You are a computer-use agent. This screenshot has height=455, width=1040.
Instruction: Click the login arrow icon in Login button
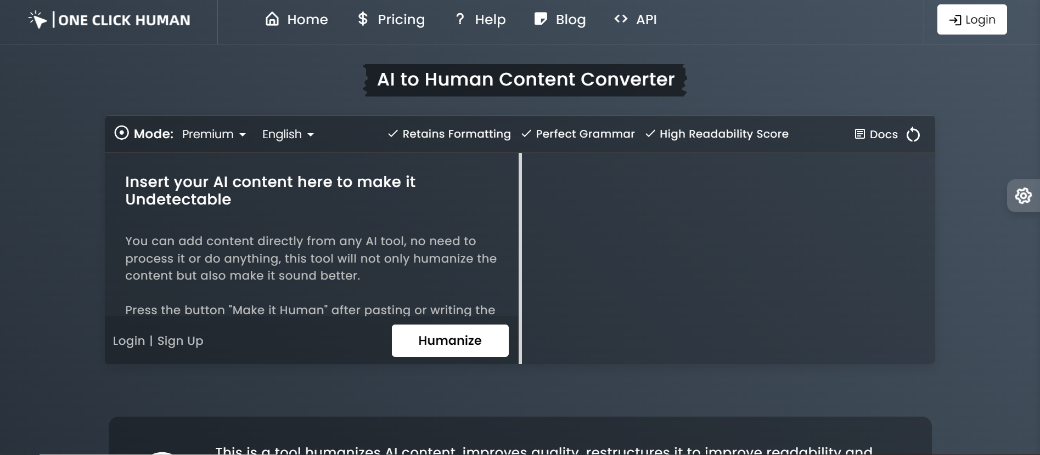[x=955, y=20]
